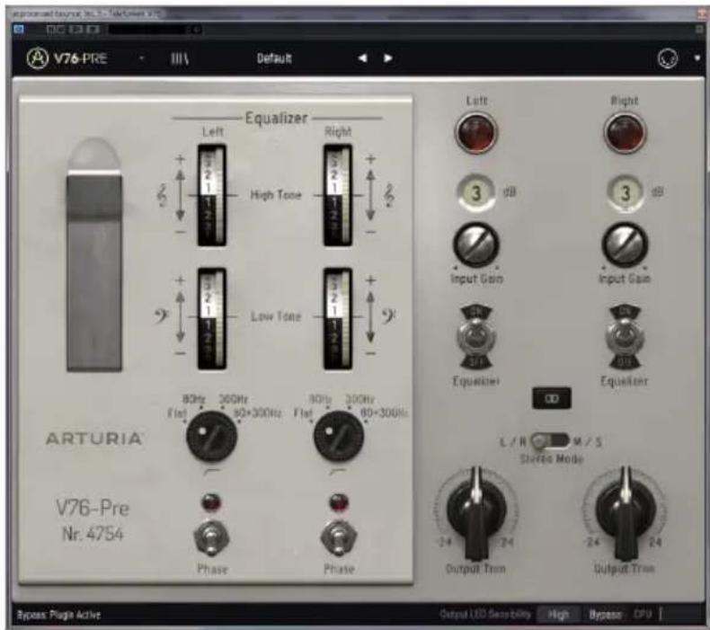Click 'Bypass: Plugin Active' status text
The image size is (710, 630).
58,615
